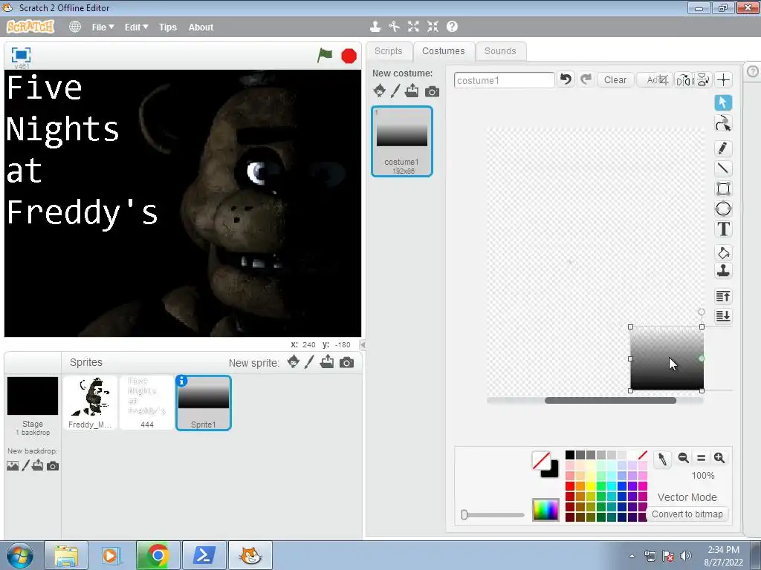Image resolution: width=761 pixels, height=570 pixels.
Task: Choose a new backdrop from library
Action: 13,466
